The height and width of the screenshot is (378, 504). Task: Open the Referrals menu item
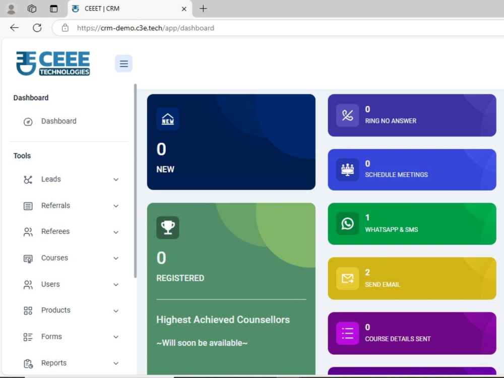(x=70, y=206)
